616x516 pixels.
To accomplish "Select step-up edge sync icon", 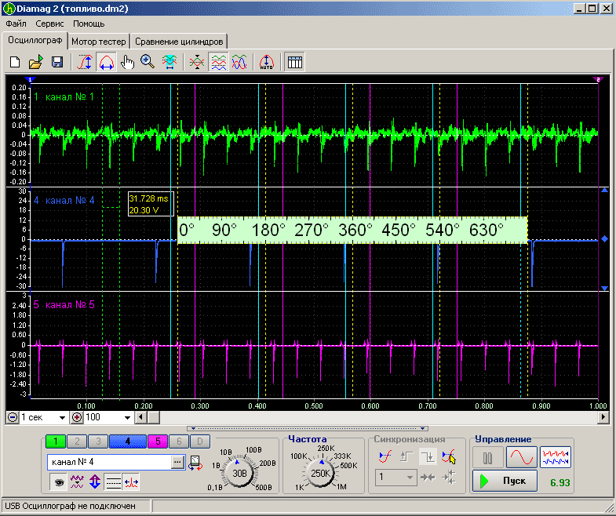I will tap(406, 456).
